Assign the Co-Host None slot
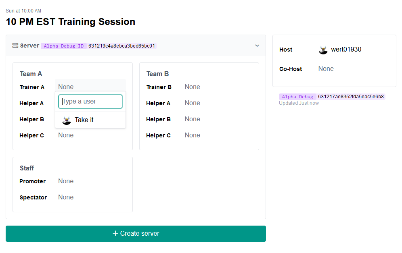Screen dimensions: 402x253 326,68
